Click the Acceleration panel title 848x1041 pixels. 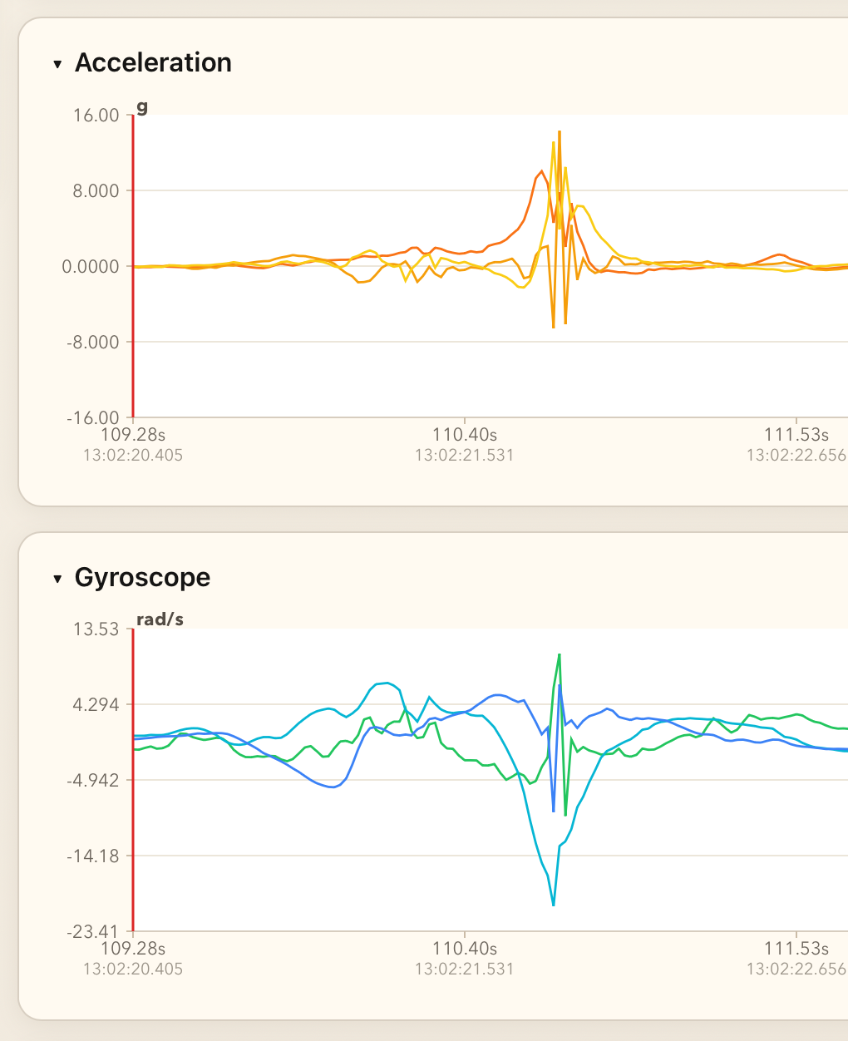[153, 63]
